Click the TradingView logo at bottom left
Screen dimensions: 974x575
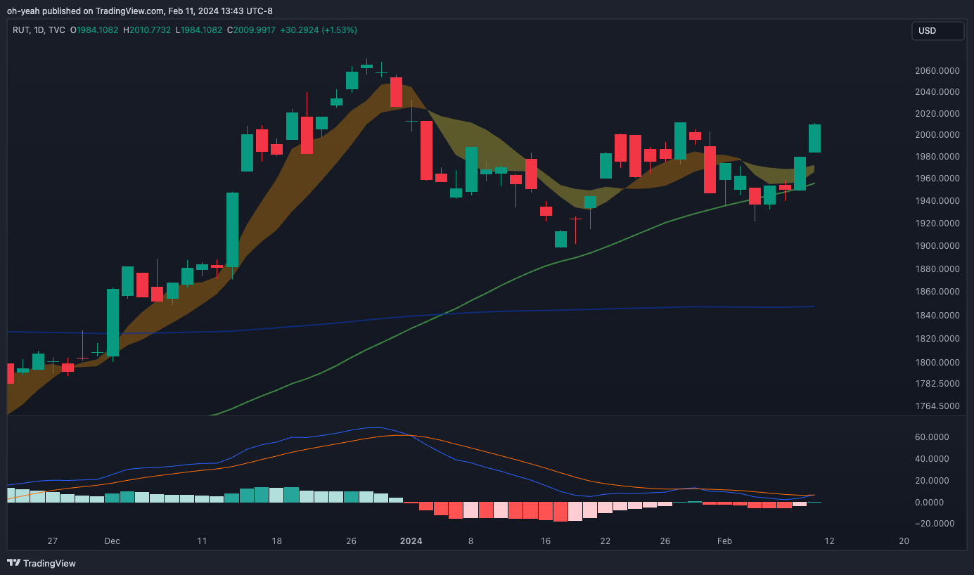[41, 563]
